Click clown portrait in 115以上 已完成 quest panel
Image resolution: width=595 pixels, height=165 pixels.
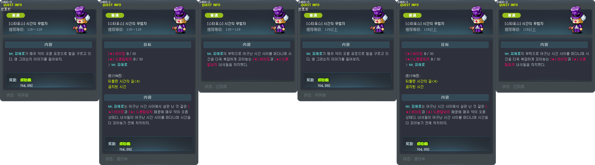point(577,20)
